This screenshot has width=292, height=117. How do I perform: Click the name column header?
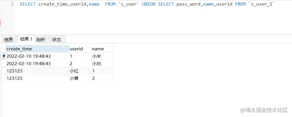point(102,49)
